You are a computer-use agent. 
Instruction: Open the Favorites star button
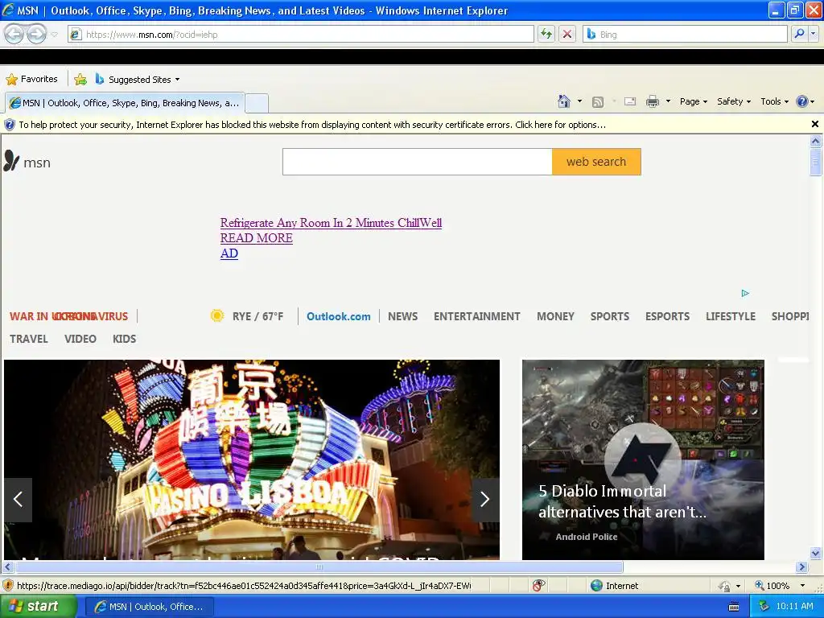tap(31, 80)
